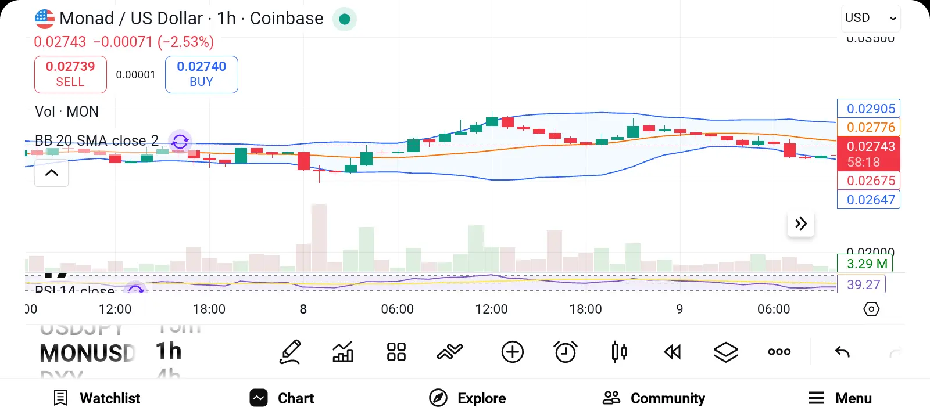This screenshot has width=930, height=418.
Task: Open more tools three-circles icon
Action: (779, 352)
